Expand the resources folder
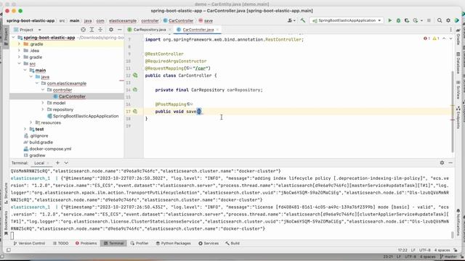The width and height of the screenshot is (465, 261). [31, 123]
